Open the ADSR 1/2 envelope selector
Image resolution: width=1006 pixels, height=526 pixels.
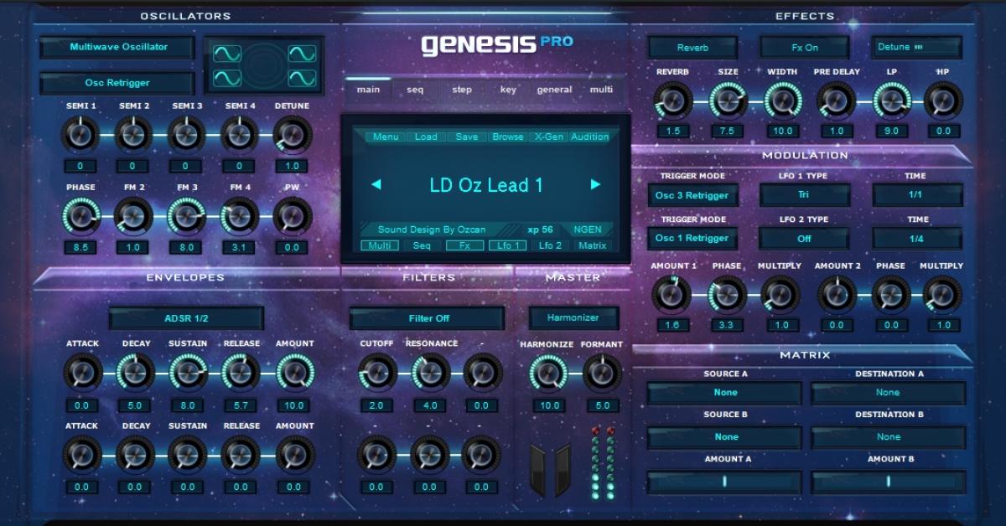click(x=186, y=318)
